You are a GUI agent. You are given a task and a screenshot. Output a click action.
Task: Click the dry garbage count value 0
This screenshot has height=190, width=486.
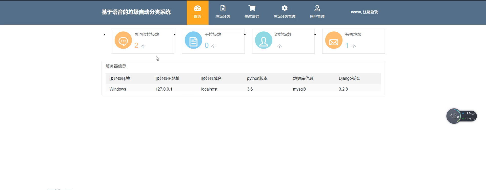(x=207, y=46)
